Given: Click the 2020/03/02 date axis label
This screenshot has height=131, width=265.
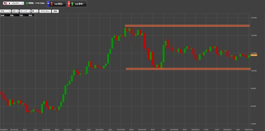Looking at the screenshot, I should [x=249, y=130].
